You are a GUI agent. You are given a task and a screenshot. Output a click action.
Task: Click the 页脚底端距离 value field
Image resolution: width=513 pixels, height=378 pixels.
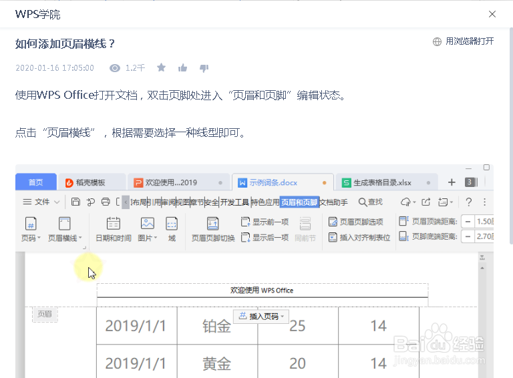(x=484, y=236)
